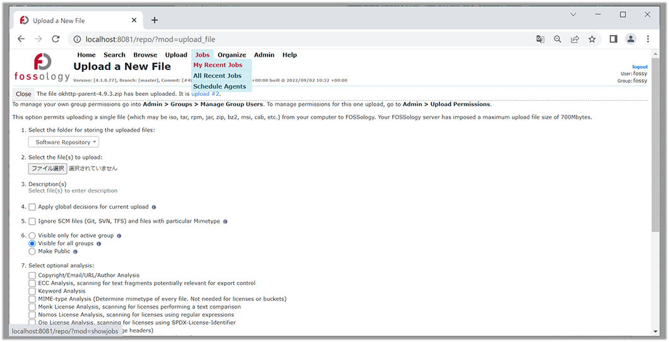
Task: Click the file chooser button for upload
Action: 48,168
